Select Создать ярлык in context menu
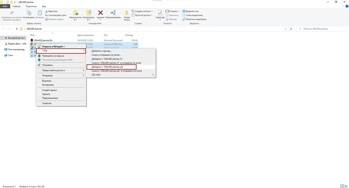This screenshot has height=188, width=349. 61,90
